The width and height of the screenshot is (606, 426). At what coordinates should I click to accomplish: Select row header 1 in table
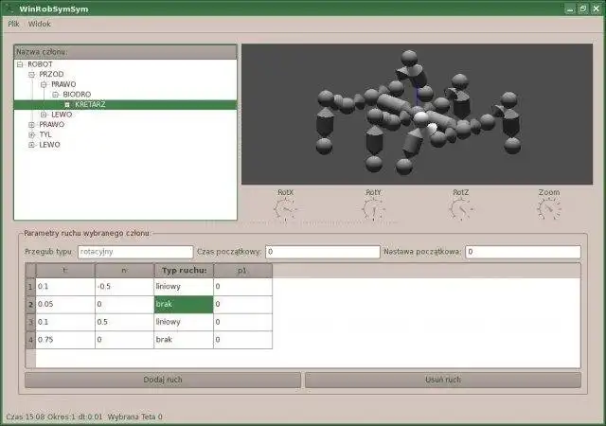30,287
